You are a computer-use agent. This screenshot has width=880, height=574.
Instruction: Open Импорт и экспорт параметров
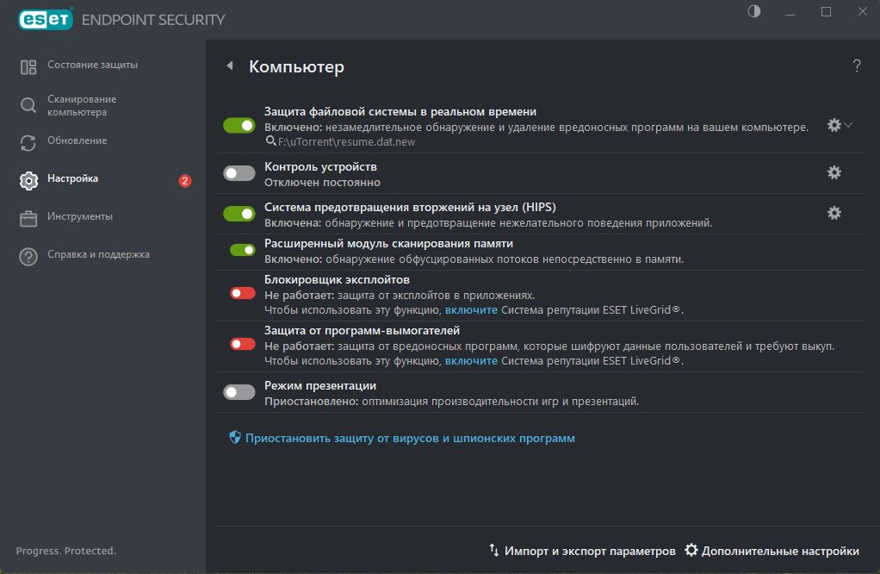590,551
